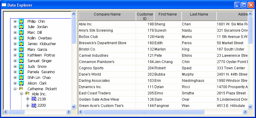Collapse the Catherine Pickett tree node
256x118 pixels.
(15, 89)
